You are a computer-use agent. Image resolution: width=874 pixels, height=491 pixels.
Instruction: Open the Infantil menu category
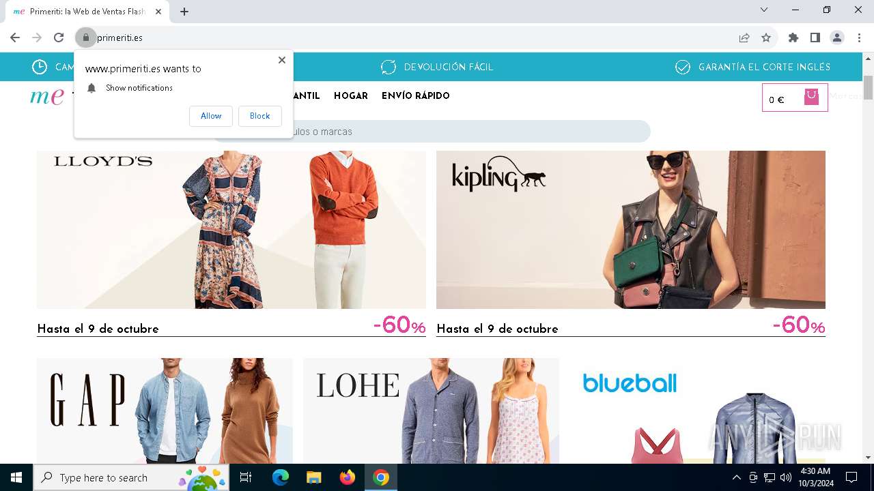point(306,96)
